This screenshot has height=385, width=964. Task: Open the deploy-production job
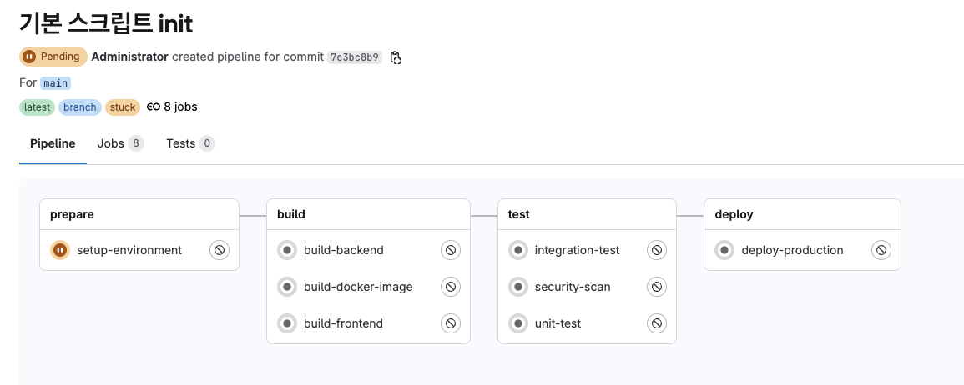click(792, 250)
